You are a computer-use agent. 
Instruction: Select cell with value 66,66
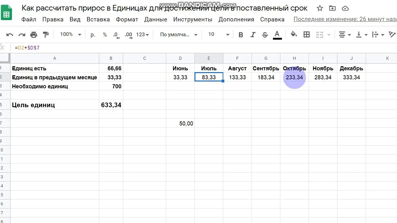click(111, 68)
